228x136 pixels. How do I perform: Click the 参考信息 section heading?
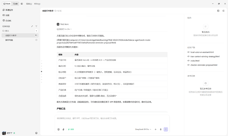(x=191, y=76)
